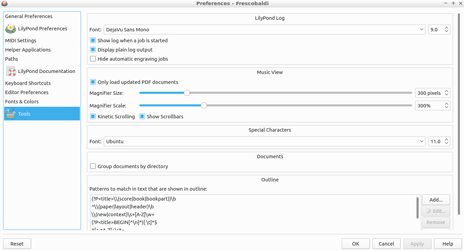Click the Reset button
The width and height of the screenshot is (464, 251).
(17, 244)
